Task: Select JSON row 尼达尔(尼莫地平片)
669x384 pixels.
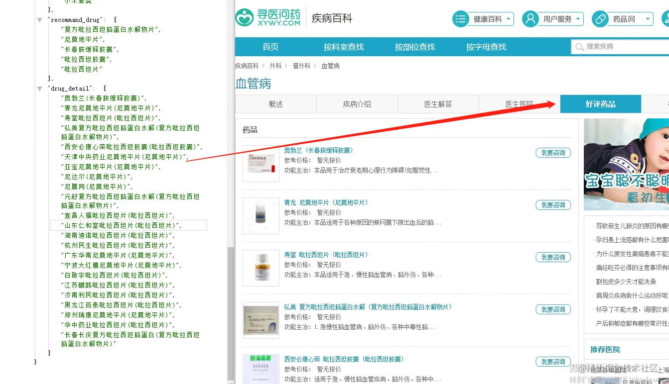Action: pos(97,177)
